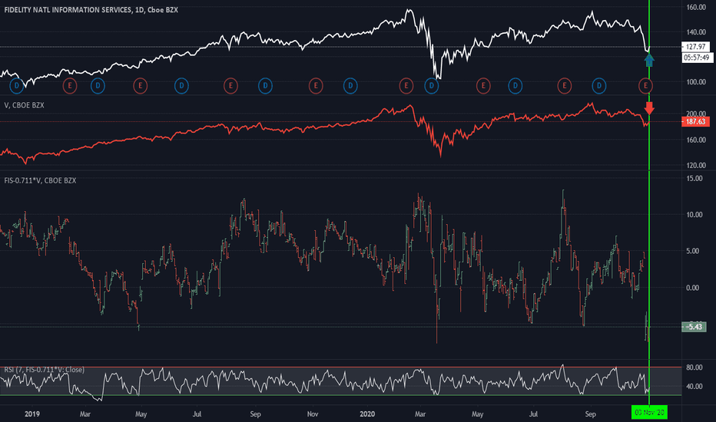Click the 140.00 FIS price scale value
This screenshot has width=716, height=422.
[x=696, y=32]
